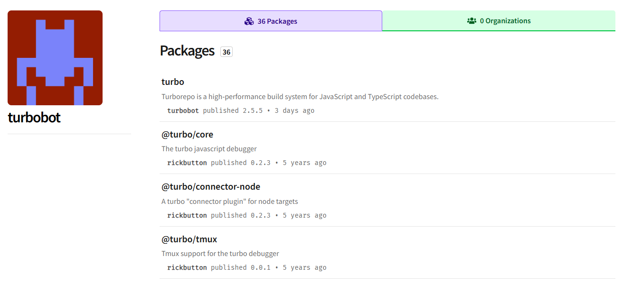
Task: Click the connector plugin description text
Action: [x=230, y=202]
